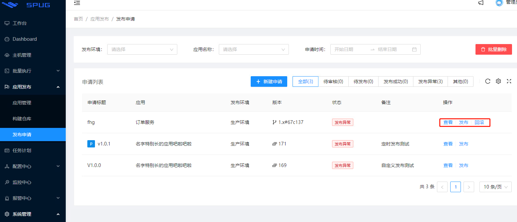Click the build icon next to 169
517x222 pixels.
275,165
